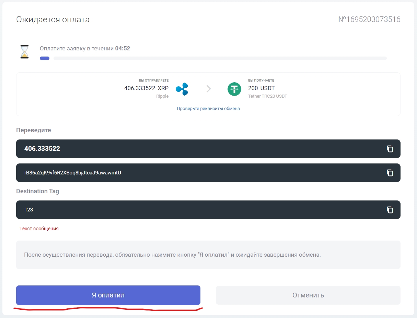The height and width of the screenshot is (318, 417).
Task: Copy the XRP wallet address
Action: (390, 173)
